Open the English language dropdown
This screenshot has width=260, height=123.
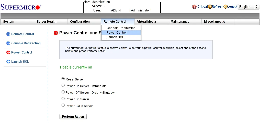[x=248, y=7]
